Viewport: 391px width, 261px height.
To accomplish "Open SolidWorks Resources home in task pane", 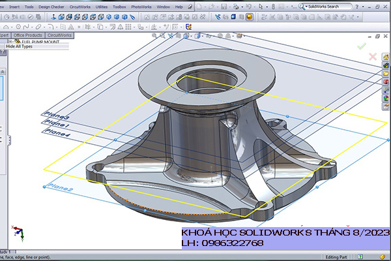I will [x=386, y=57].
